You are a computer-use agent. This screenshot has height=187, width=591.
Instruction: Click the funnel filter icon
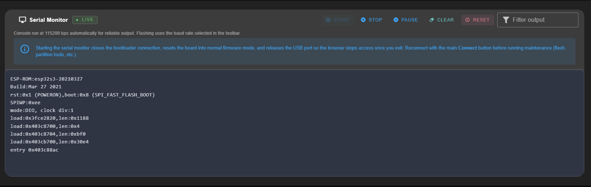506,20
